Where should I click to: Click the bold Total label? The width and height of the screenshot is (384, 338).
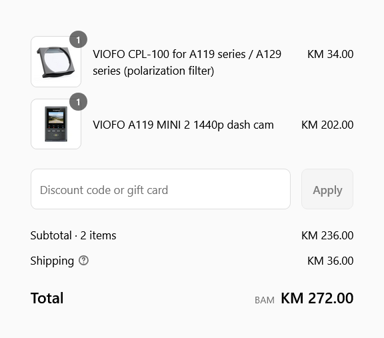[47, 298]
